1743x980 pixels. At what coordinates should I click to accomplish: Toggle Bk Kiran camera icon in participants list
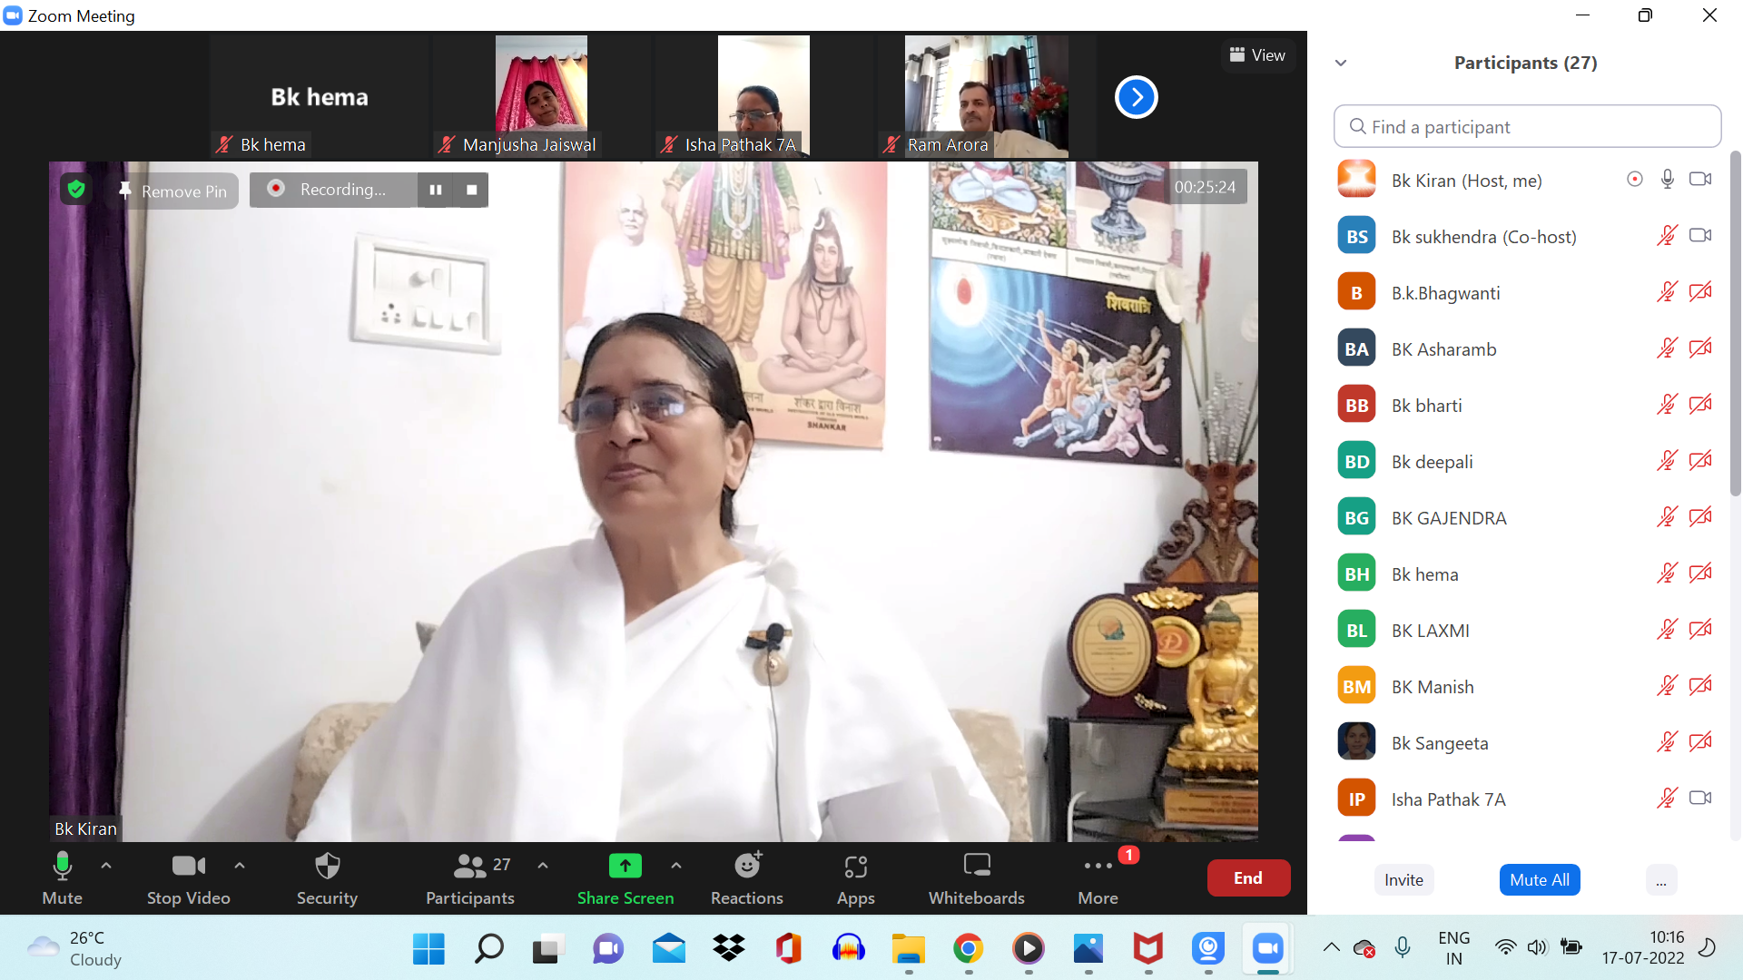(1700, 180)
